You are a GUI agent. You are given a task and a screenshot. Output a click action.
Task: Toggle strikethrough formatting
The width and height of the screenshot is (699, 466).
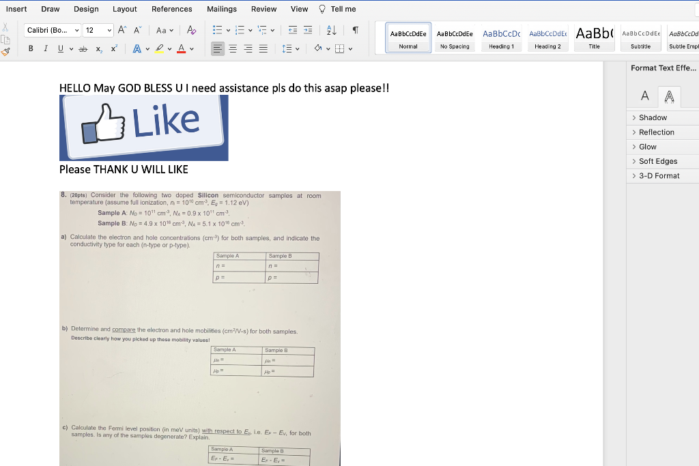[x=83, y=49]
